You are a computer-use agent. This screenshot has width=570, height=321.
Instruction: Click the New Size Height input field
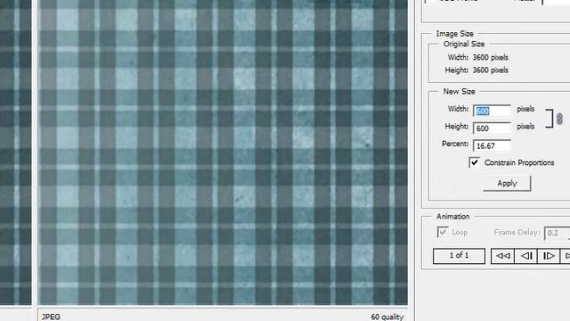492,128
